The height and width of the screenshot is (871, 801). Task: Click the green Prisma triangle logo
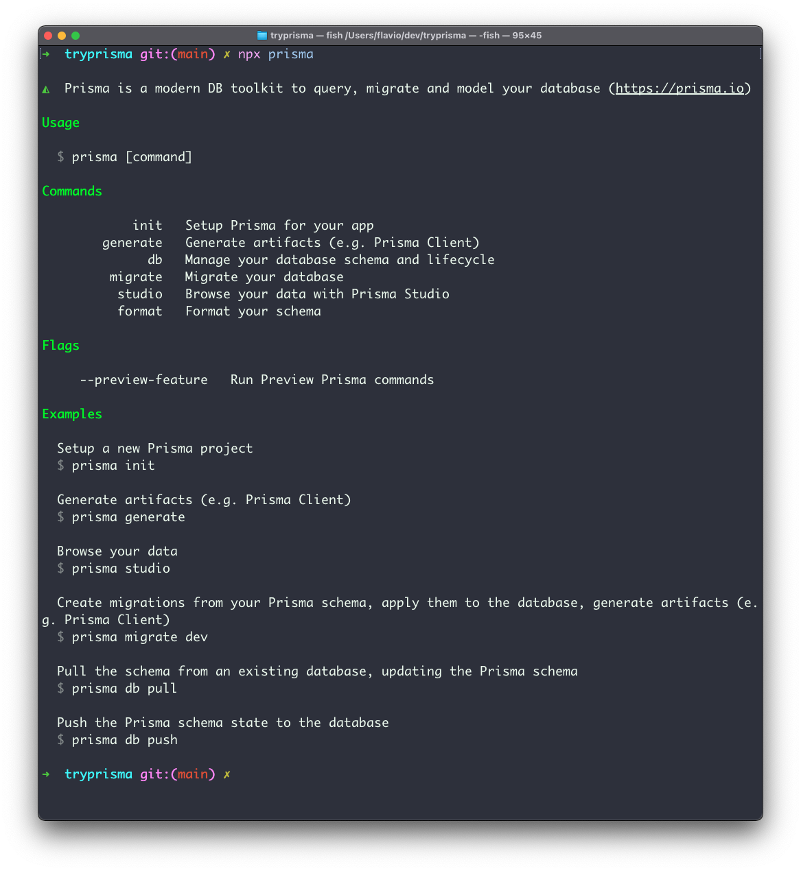[46, 89]
